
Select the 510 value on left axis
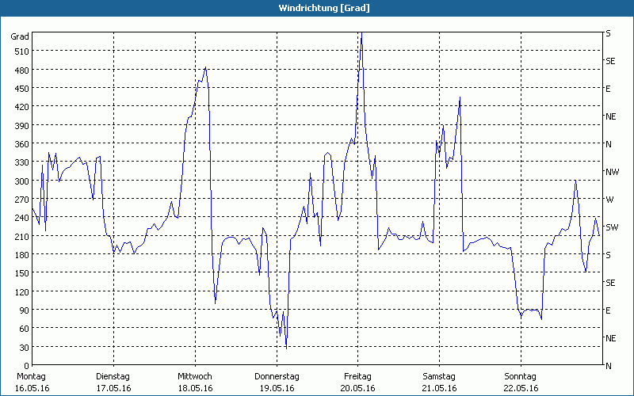(22, 51)
